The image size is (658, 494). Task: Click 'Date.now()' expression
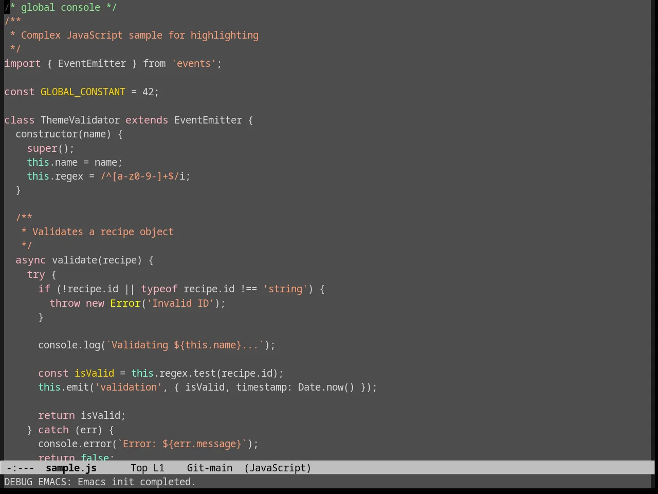click(x=326, y=387)
